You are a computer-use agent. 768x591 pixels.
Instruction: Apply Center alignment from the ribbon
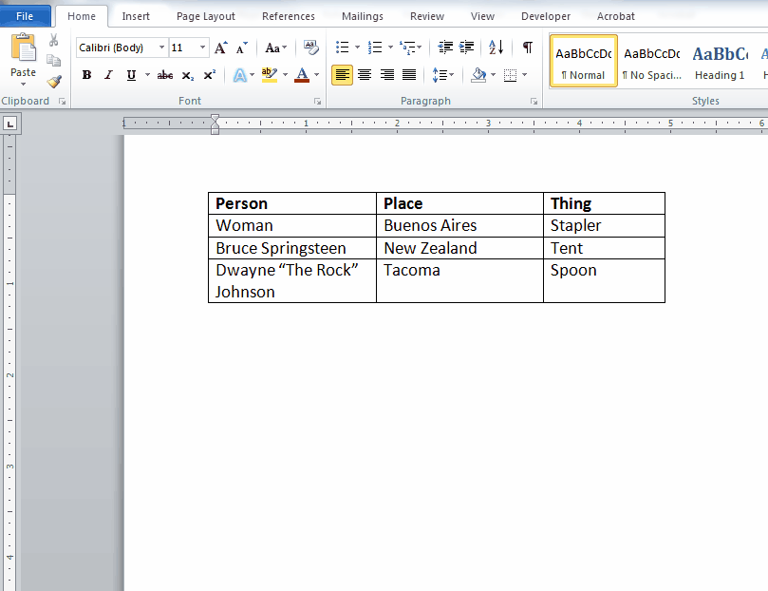[x=365, y=75]
